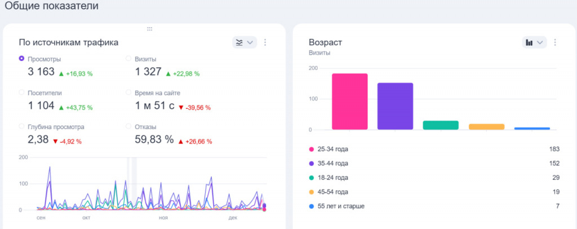Screen dimensions: 577x229
Task: Click the line chart icon in traffic widget
Action: click(x=239, y=42)
